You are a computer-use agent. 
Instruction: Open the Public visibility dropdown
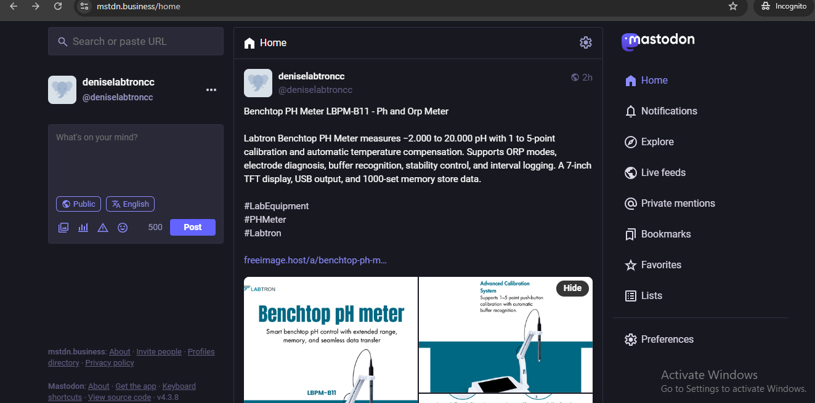tap(78, 204)
